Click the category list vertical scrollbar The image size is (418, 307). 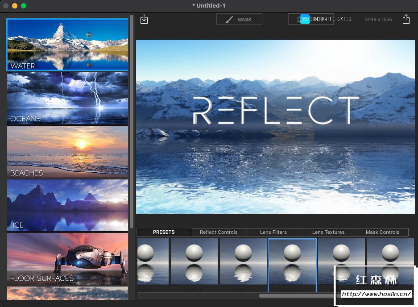132,121
